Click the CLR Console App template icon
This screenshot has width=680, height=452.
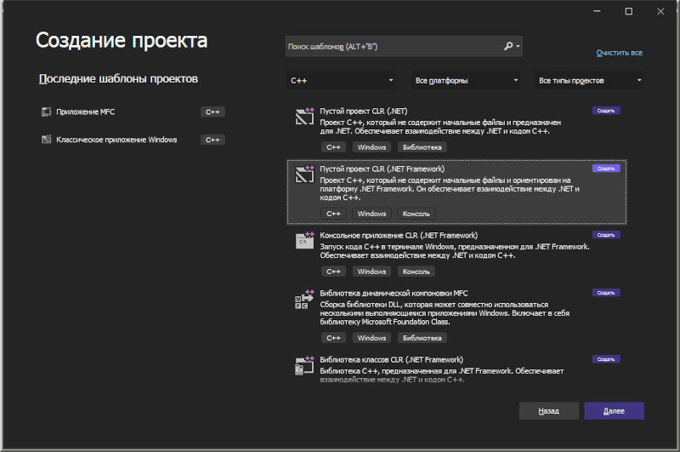[304, 240]
